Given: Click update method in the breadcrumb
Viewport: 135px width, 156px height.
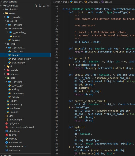Looking at the screenshot, I should 108,2.
